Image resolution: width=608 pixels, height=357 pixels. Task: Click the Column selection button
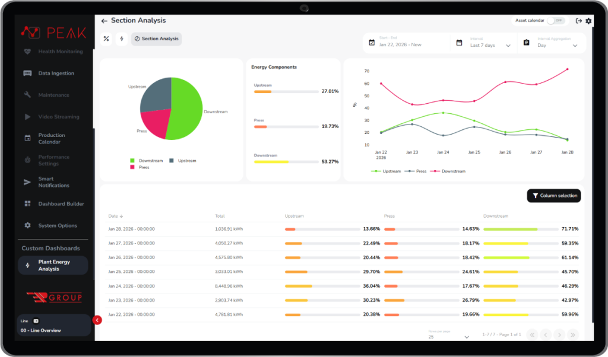pos(553,195)
